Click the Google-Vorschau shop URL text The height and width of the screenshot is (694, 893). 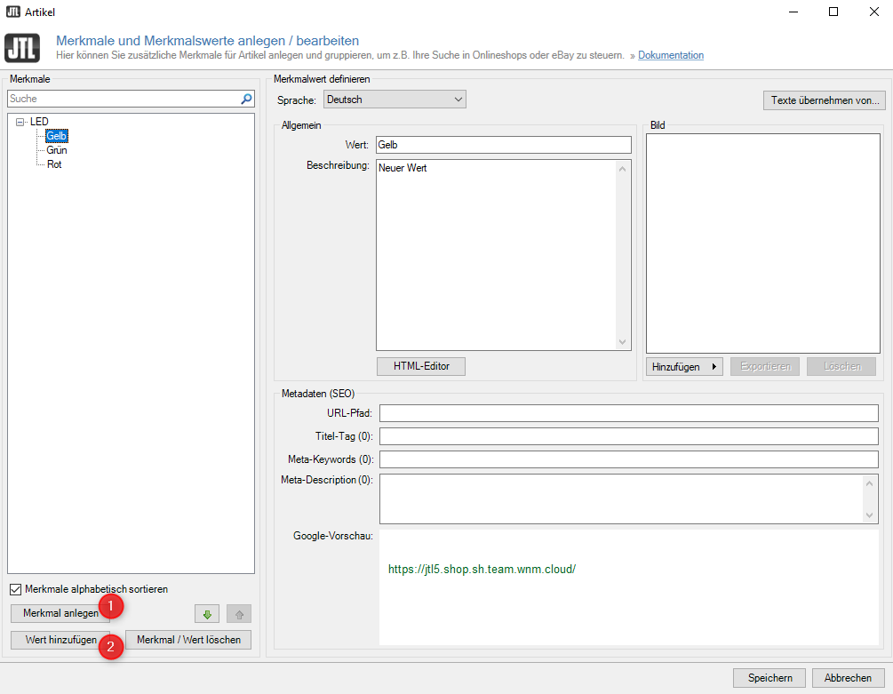click(482, 570)
